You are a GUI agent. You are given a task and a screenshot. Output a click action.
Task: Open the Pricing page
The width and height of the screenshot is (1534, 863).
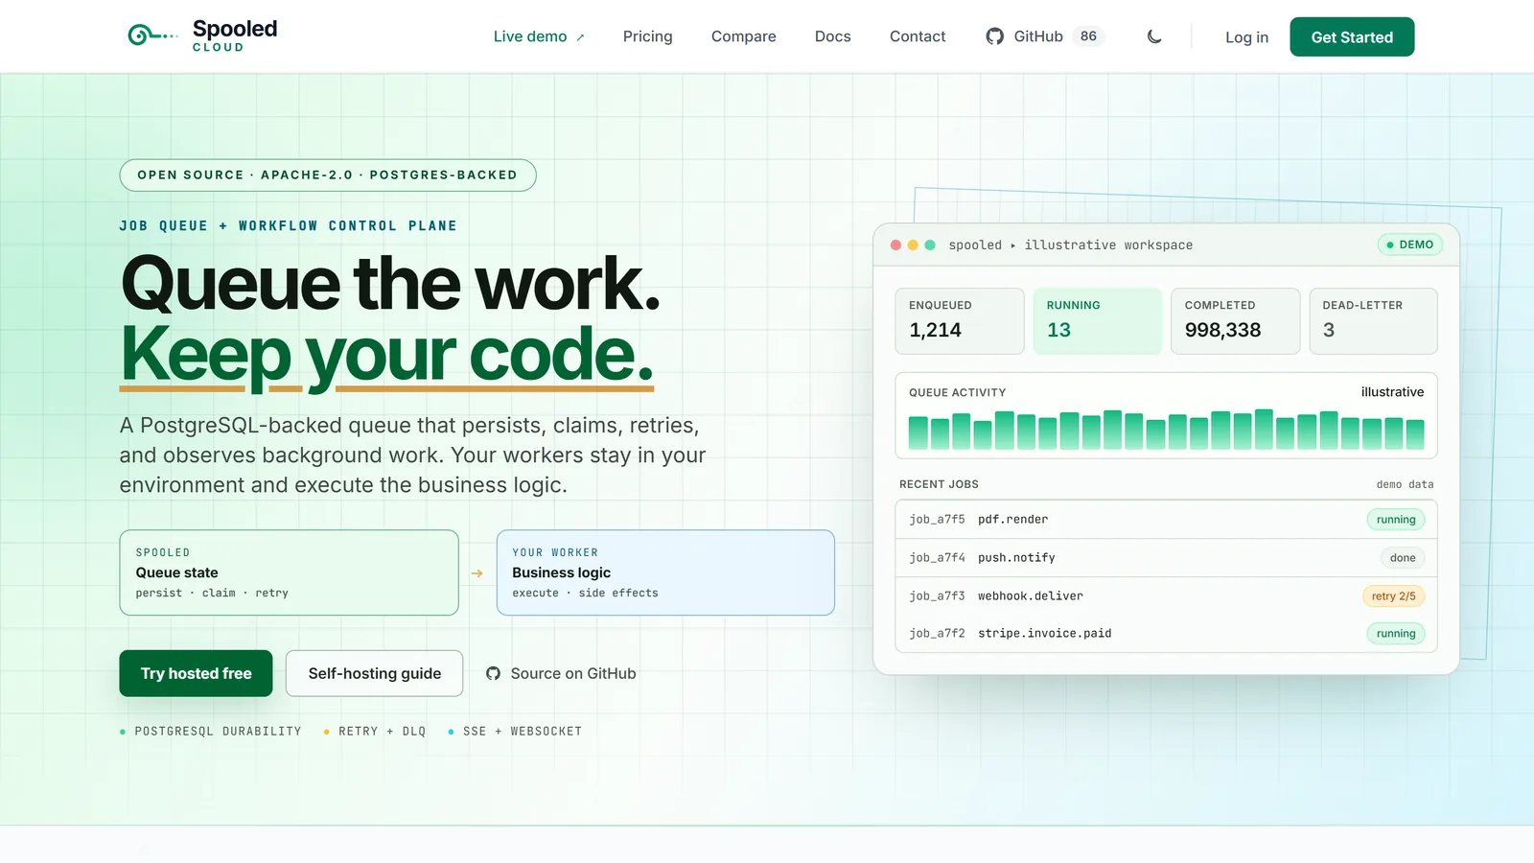(x=647, y=36)
